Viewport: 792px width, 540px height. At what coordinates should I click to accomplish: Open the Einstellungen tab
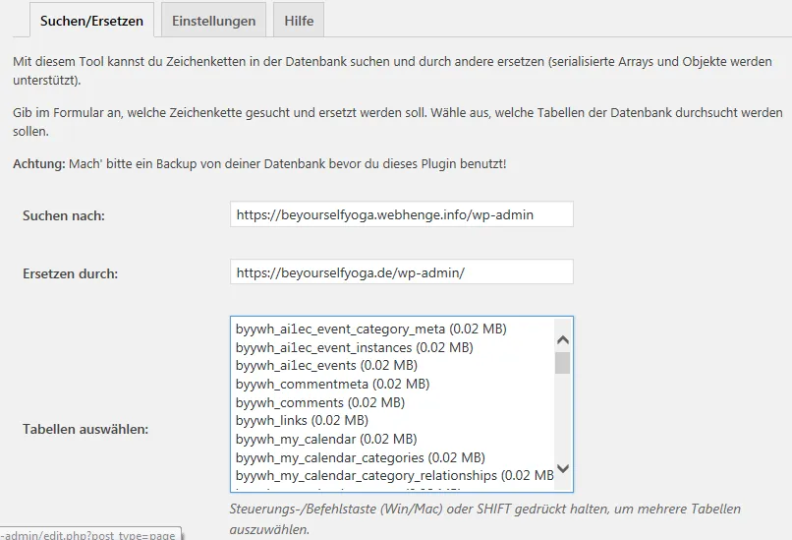pyautogui.click(x=213, y=21)
